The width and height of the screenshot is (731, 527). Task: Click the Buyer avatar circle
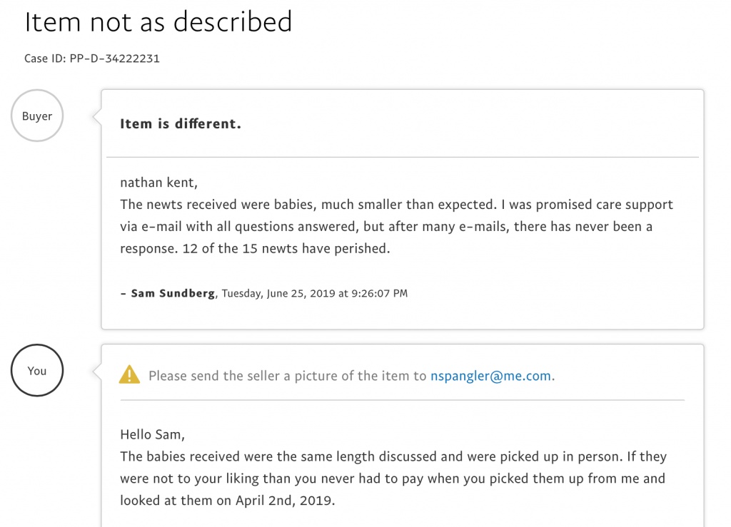pyautogui.click(x=37, y=116)
